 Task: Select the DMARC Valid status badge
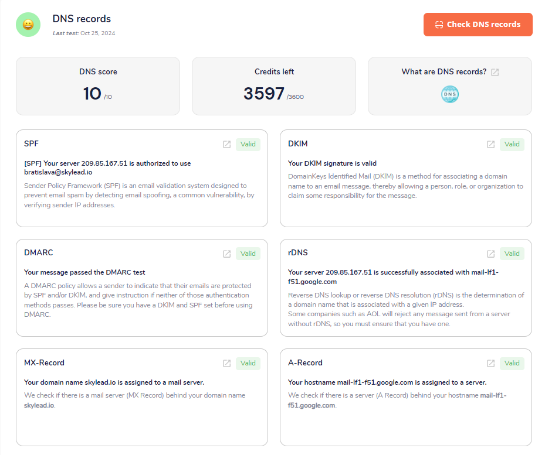click(x=248, y=254)
